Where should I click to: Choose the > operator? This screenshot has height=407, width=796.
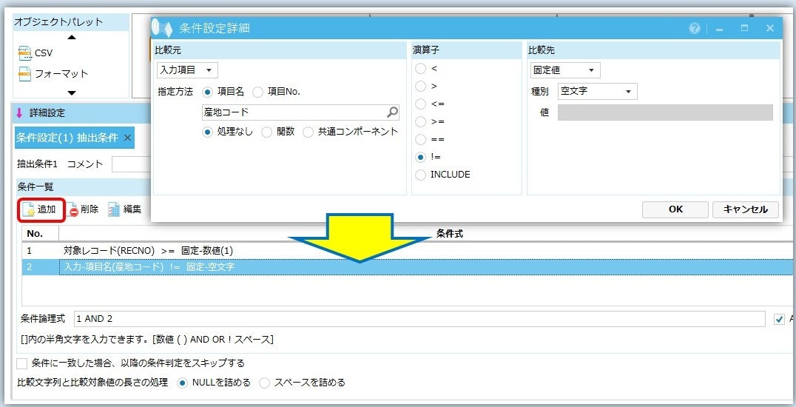pos(420,87)
